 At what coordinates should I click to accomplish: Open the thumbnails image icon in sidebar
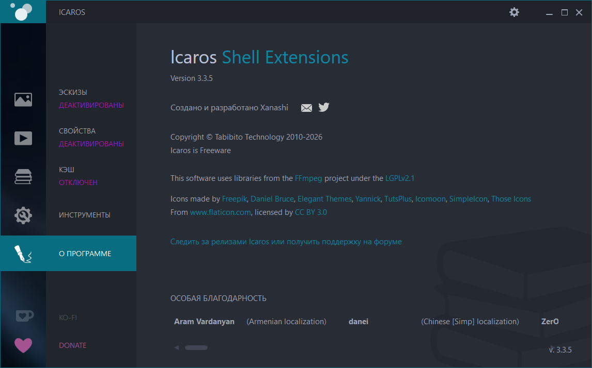coord(23,99)
